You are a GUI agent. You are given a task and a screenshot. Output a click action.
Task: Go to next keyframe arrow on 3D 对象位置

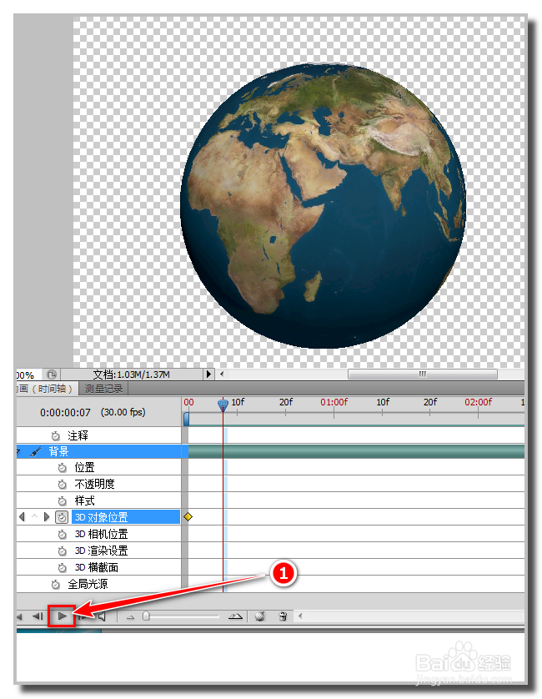click(47, 517)
